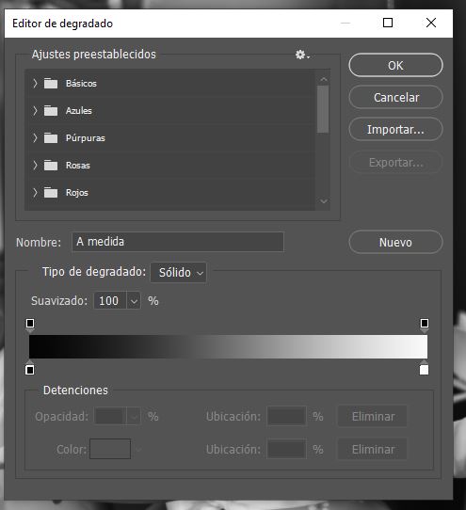Screen dimensions: 466x510
Task: Expand the Rosas preset group
Action: pos(35,166)
